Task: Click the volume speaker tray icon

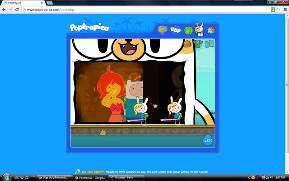Action: click(271, 177)
